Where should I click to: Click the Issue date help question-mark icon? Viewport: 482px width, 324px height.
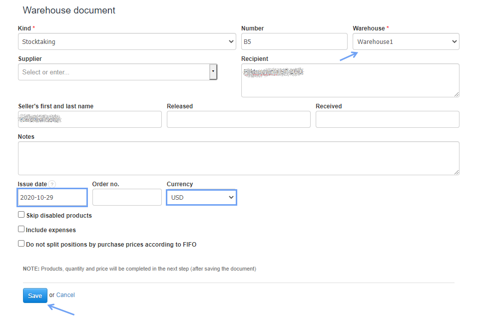pyautogui.click(x=52, y=184)
